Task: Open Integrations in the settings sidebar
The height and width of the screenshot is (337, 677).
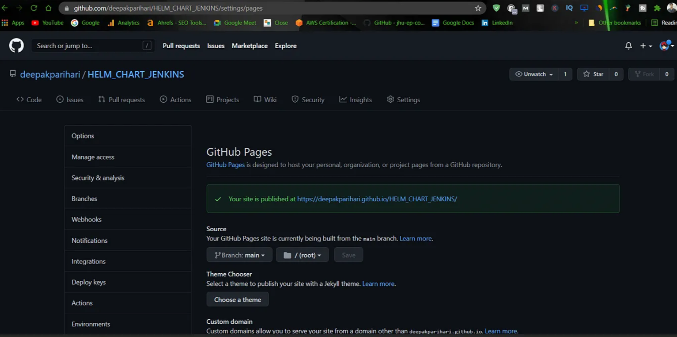Action: coord(128,261)
